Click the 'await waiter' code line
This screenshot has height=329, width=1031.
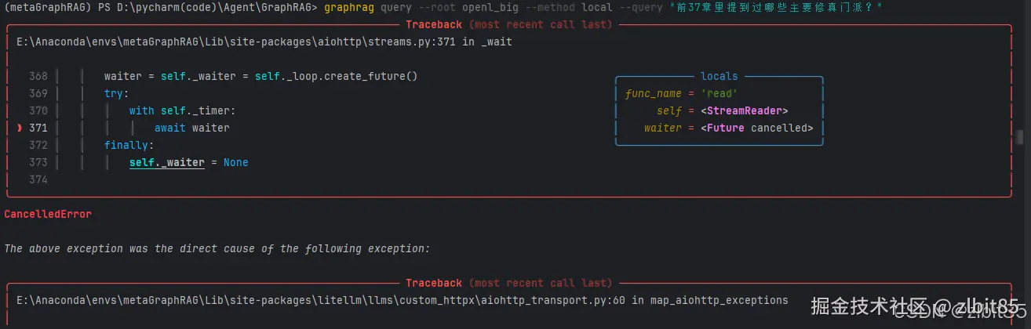coord(191,128)
